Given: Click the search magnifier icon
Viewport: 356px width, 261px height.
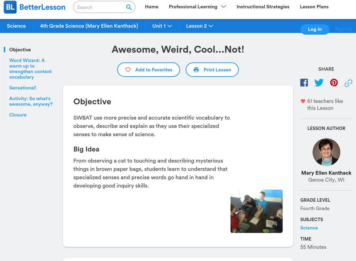Looking at the screenshot, I should (129, 7).
